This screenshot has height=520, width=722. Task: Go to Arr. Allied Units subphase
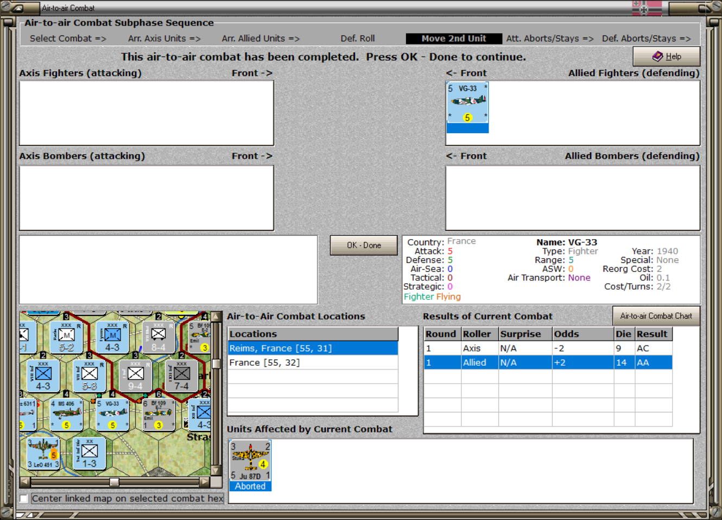261,39
